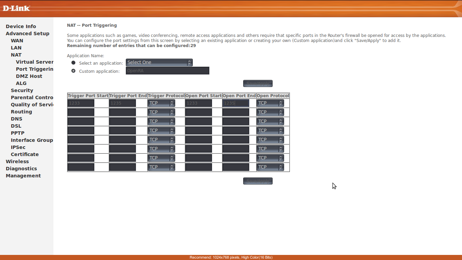The height and width of the screenshot is (260, 462).
Task: Open Trigger Protocol dropdown in fifth row
Action: pos(161,139)
